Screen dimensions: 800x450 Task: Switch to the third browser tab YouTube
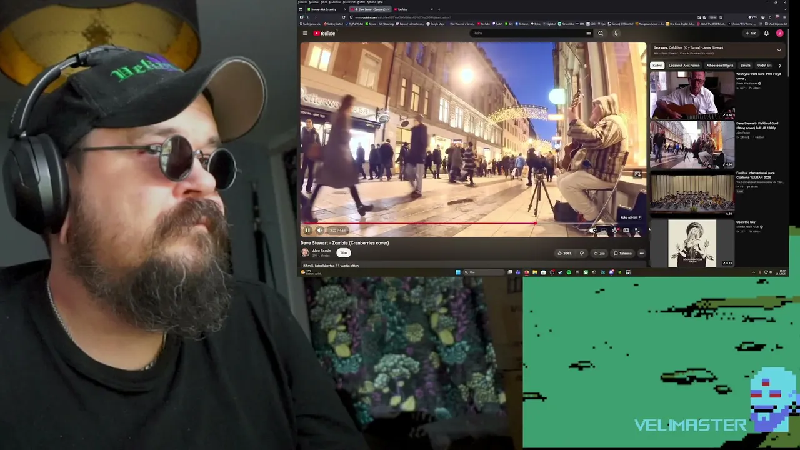413,9
